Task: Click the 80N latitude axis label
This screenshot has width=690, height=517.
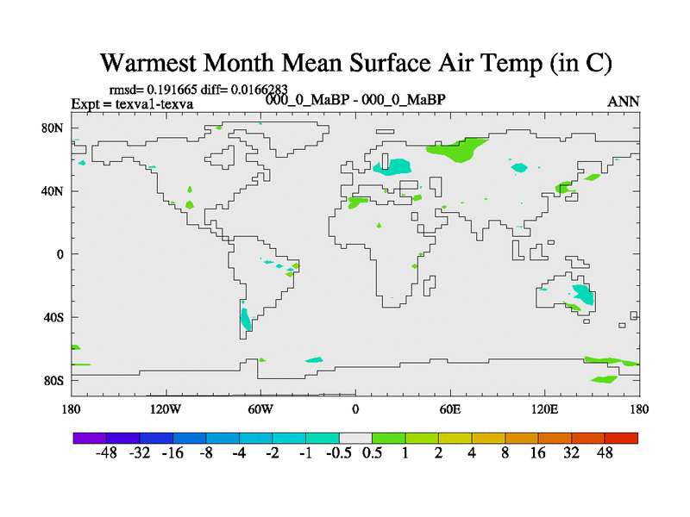Action: pos(55,128)
